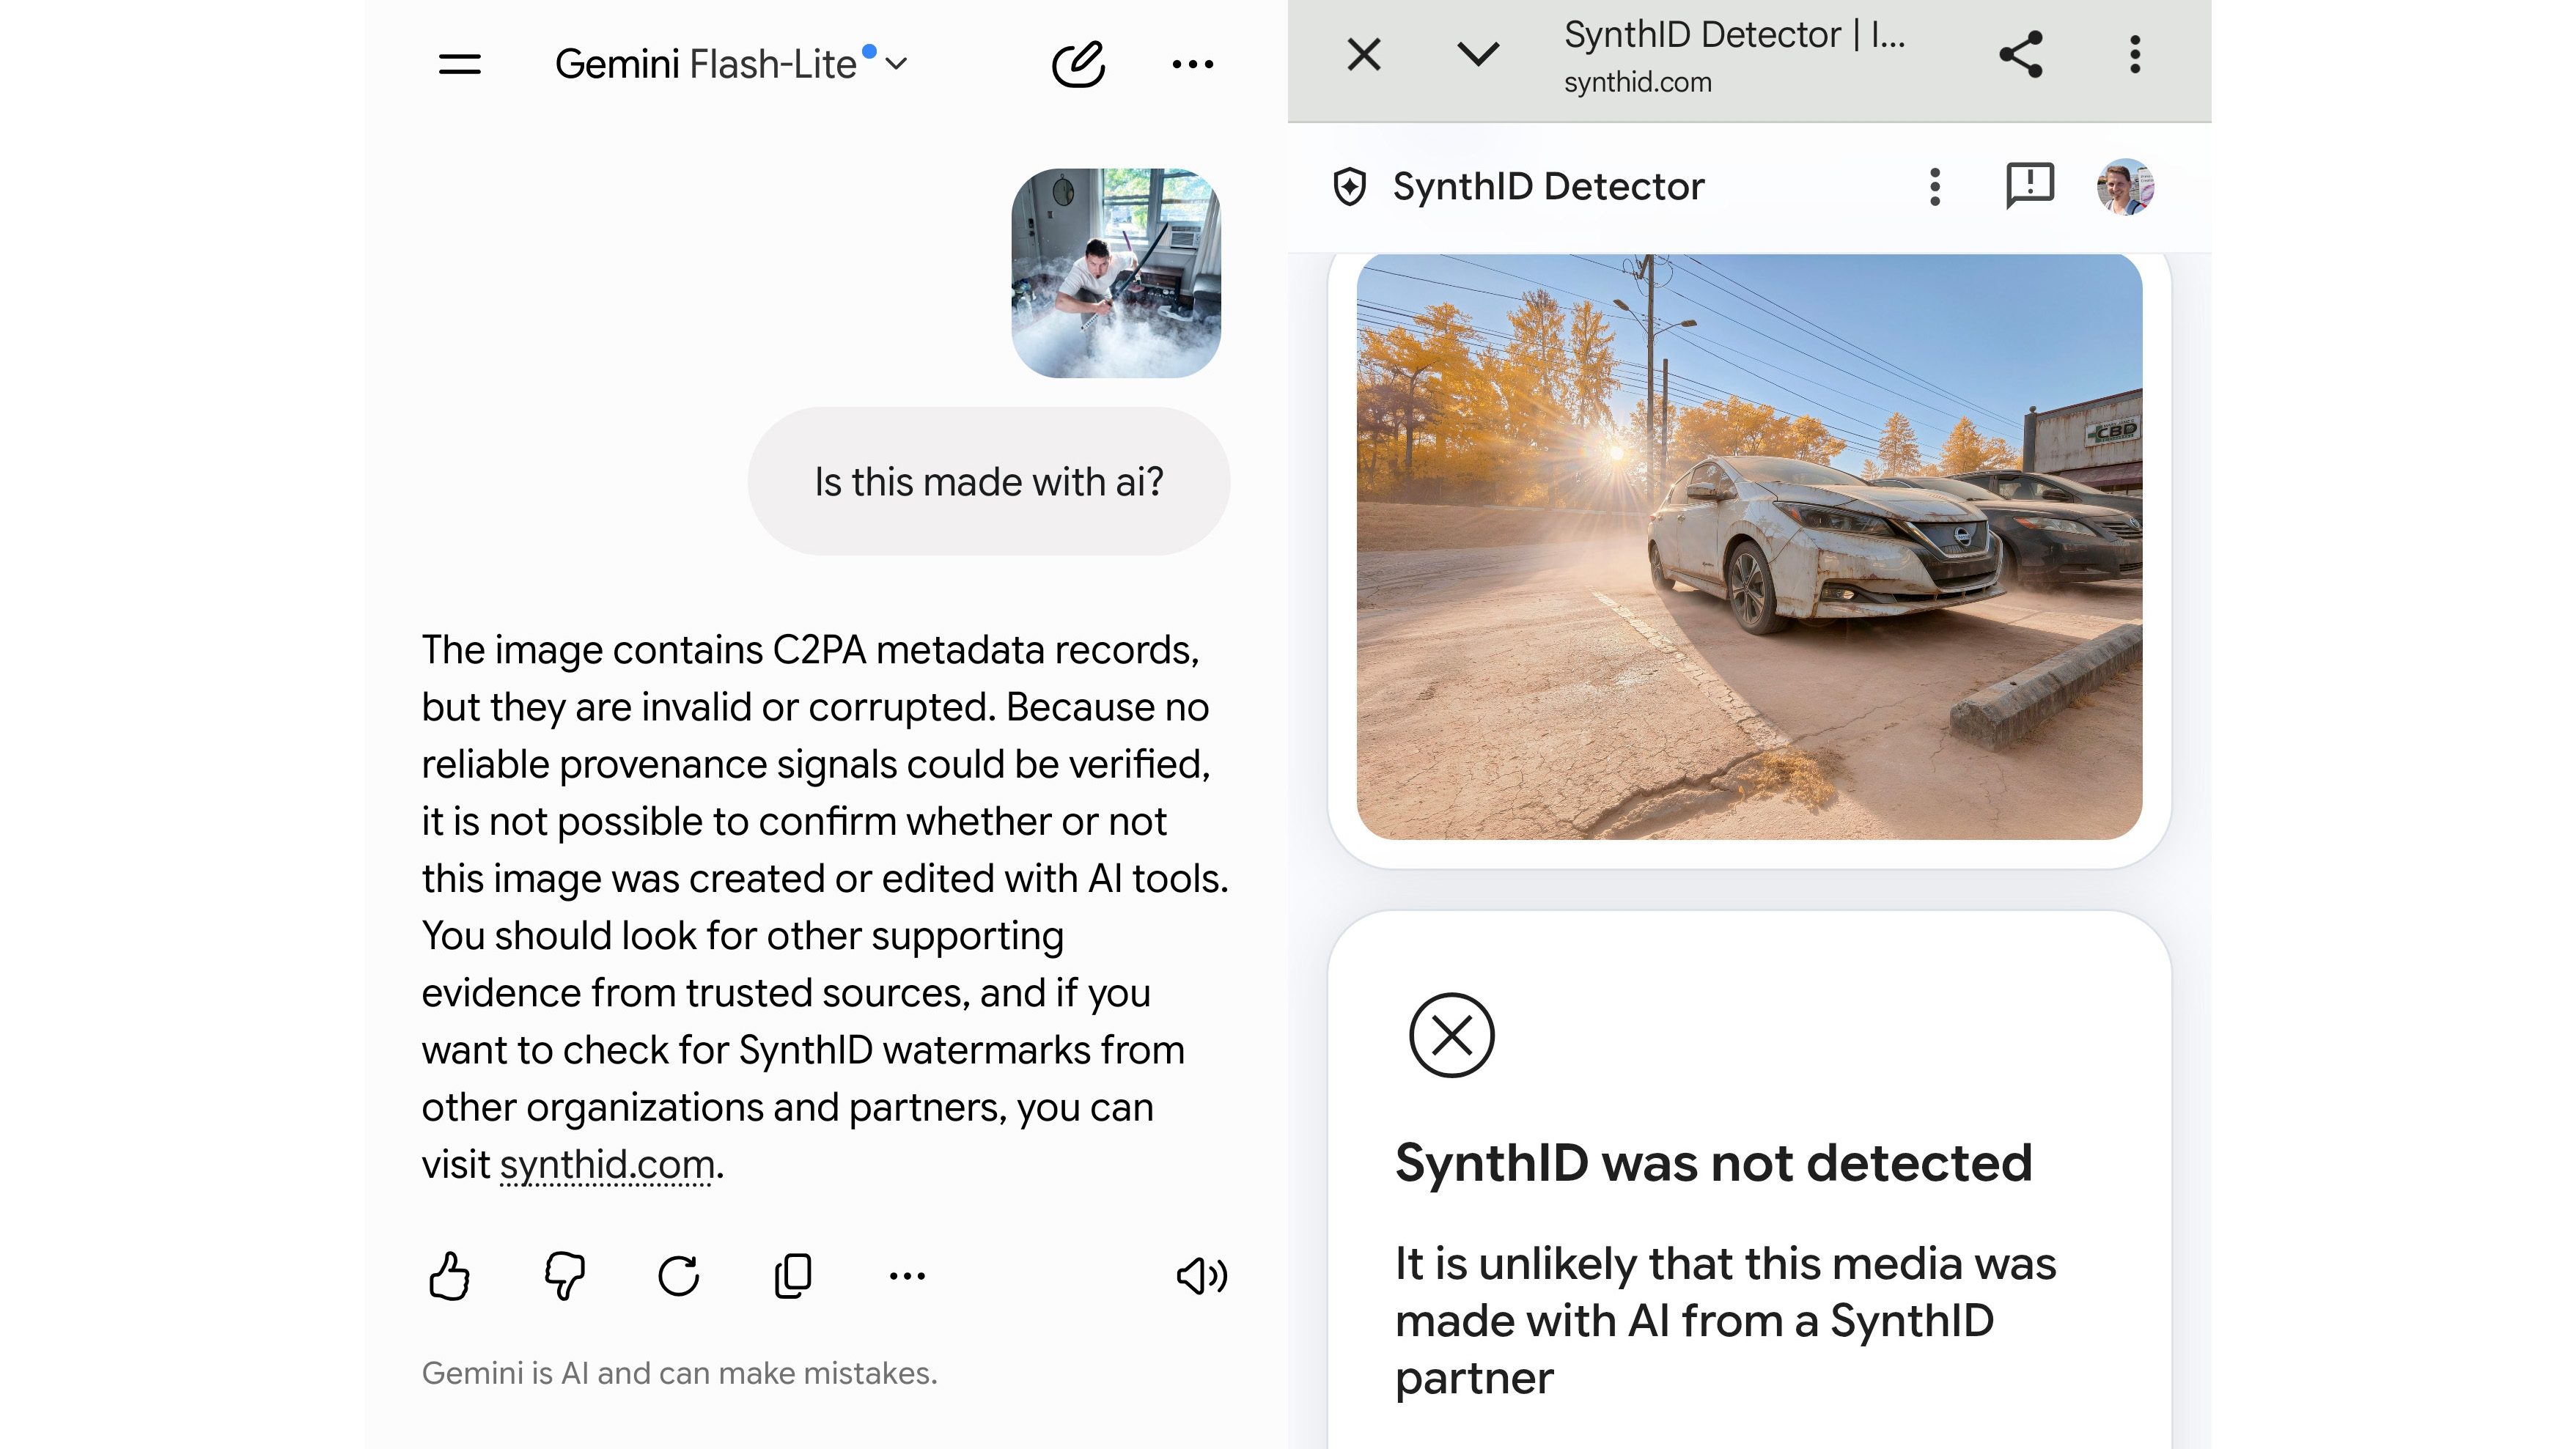This screenshot has width=2576, height=1449.
Task: Regenerate the Gemini response
Action: pyautogui.click(x=679, y=1276)
